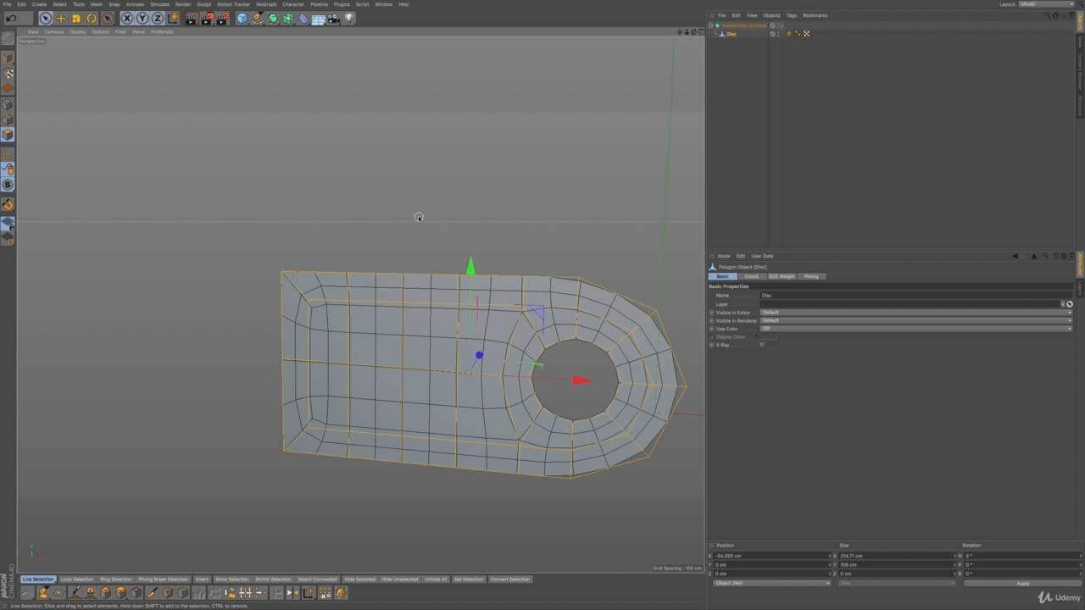
Task: Select the Scale tool
Action: [x=76, y=18]
